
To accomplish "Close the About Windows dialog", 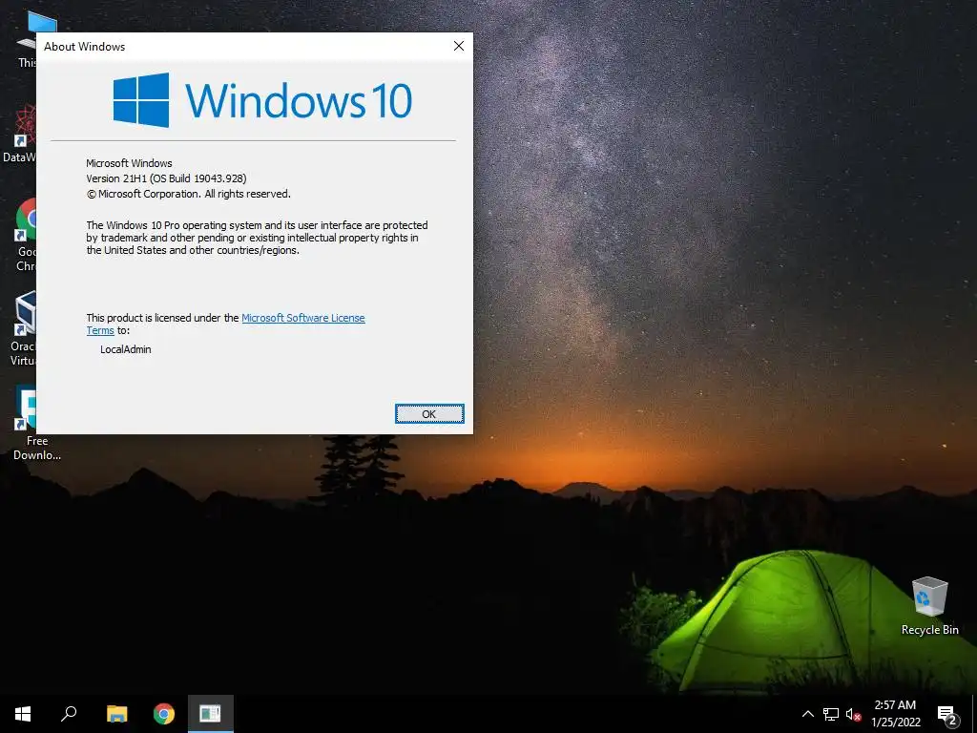I will point(459,46).
